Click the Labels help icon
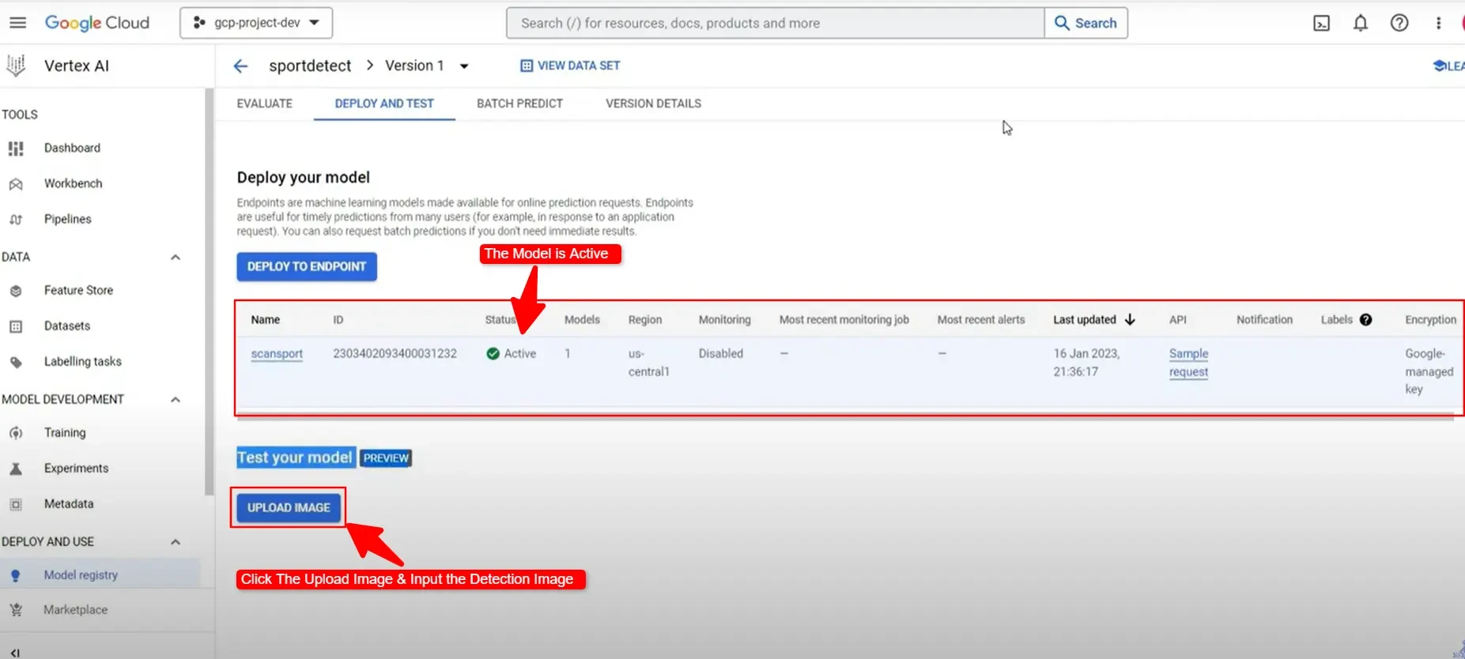Screen dimensions: 1465x659 1365,320
